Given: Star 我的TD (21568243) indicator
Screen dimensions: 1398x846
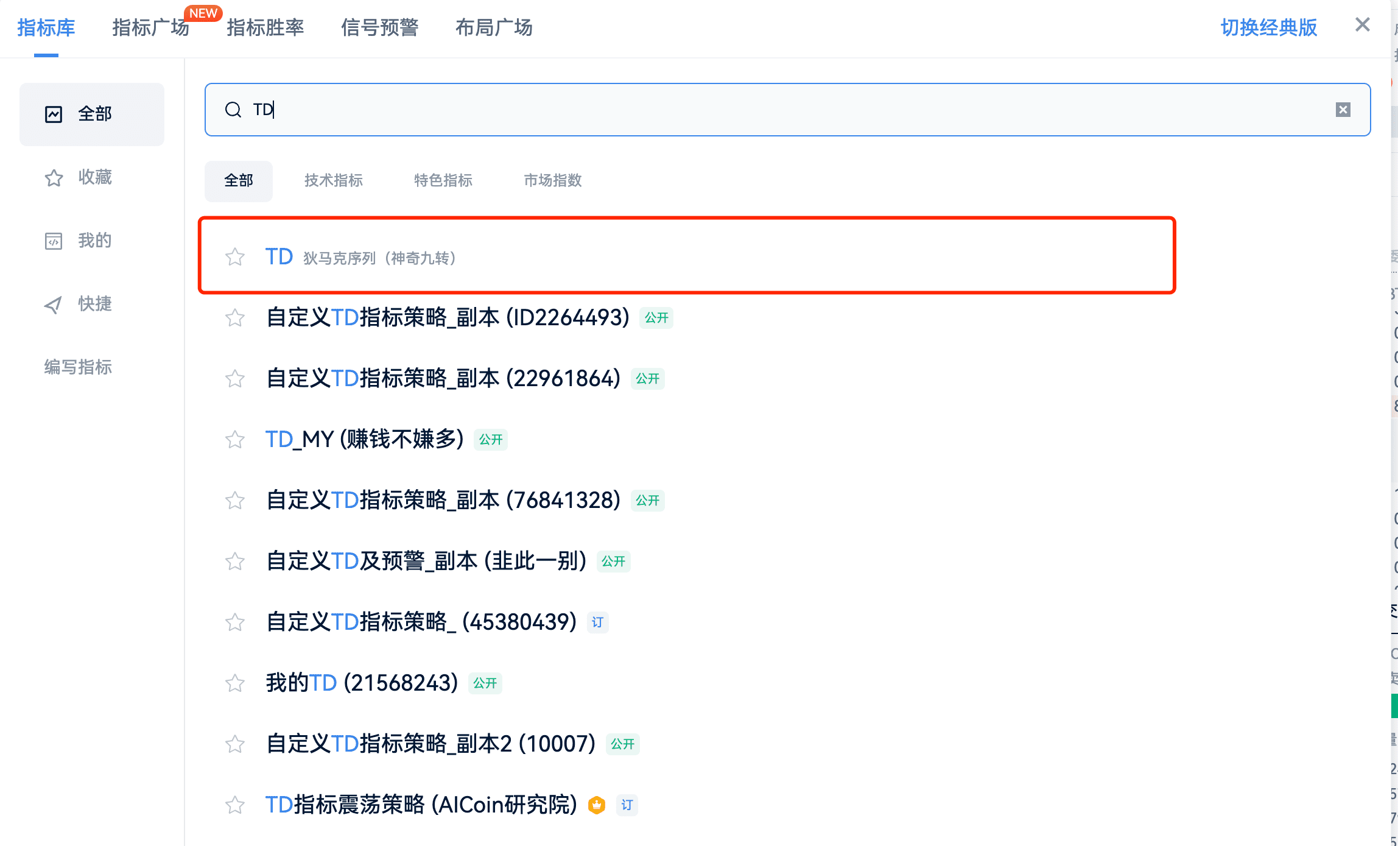Looking at the screenshot, I should pyautogui.click(x=235, y=683).
